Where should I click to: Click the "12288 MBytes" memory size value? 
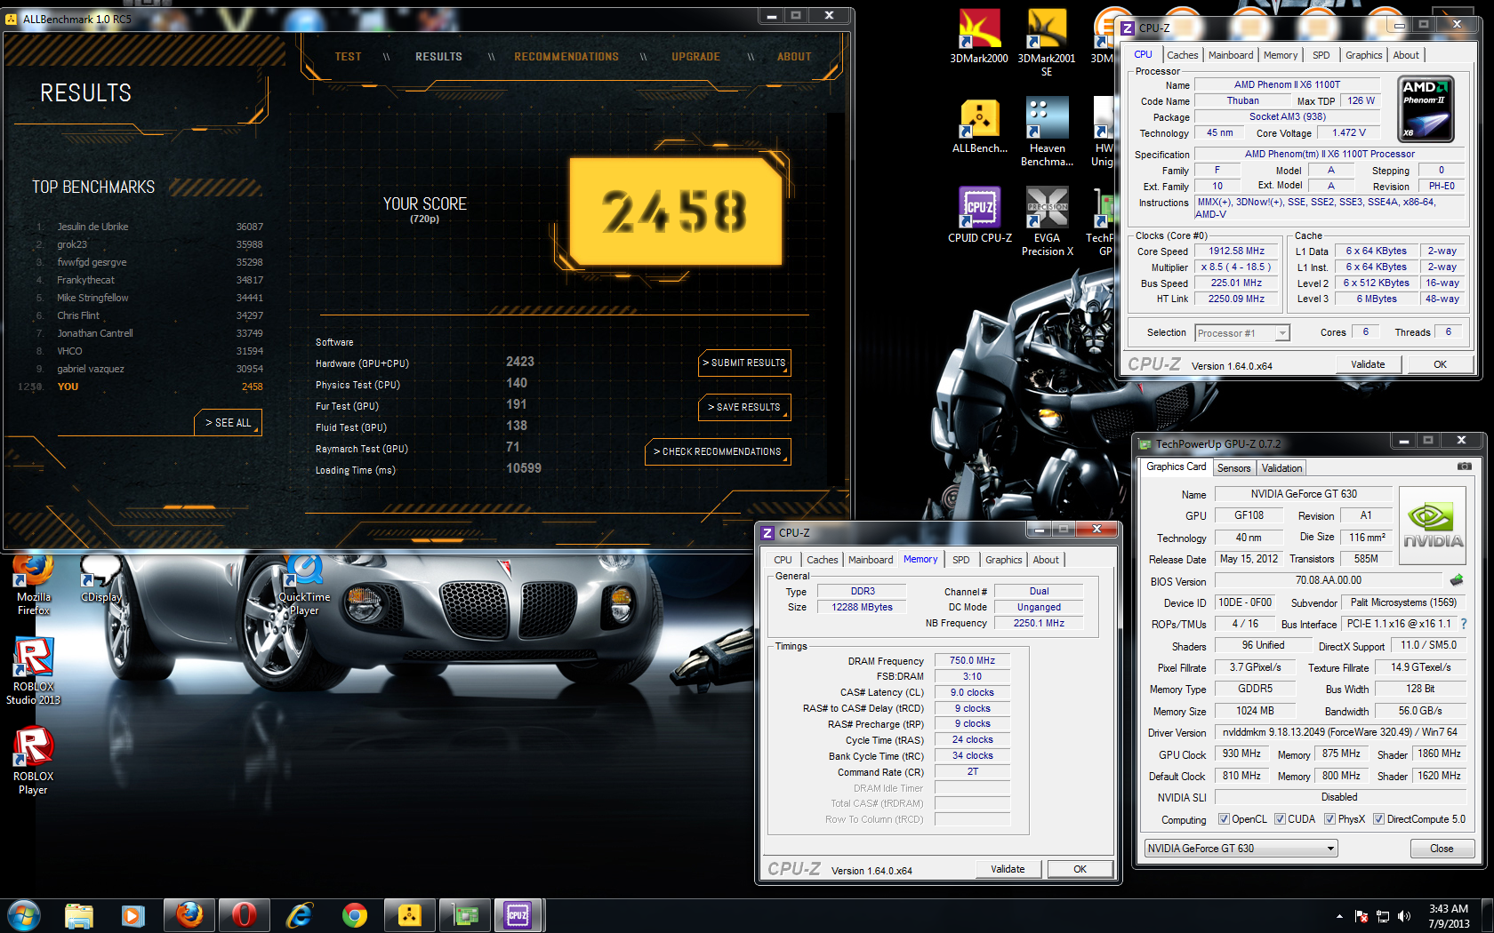[862, 607]
